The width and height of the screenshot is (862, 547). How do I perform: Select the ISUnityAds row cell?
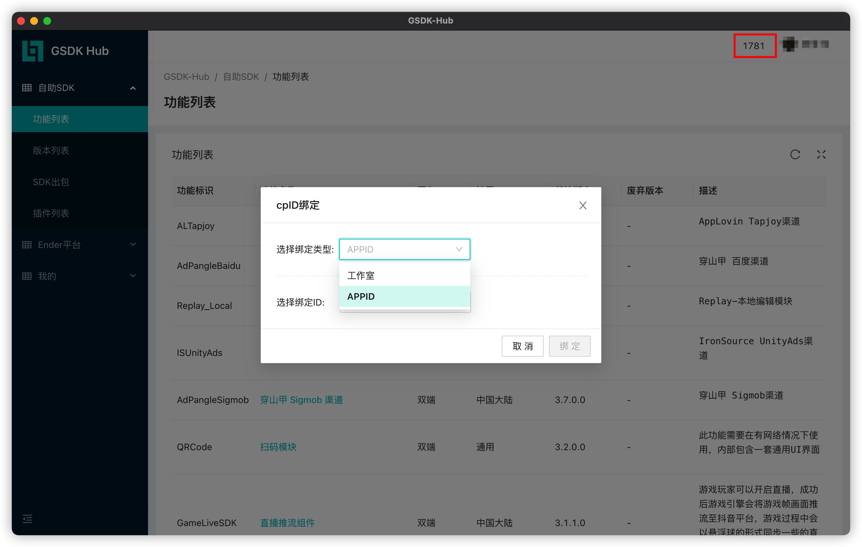click(x=199, y=353)
